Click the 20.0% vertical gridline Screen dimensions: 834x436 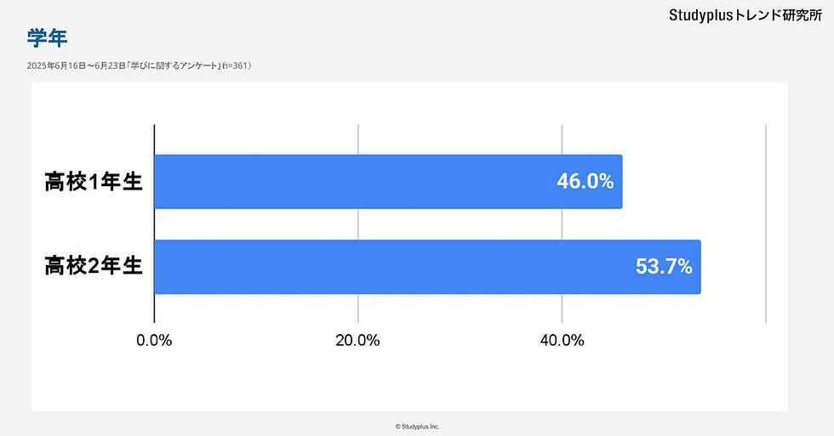tap(358, 223)
